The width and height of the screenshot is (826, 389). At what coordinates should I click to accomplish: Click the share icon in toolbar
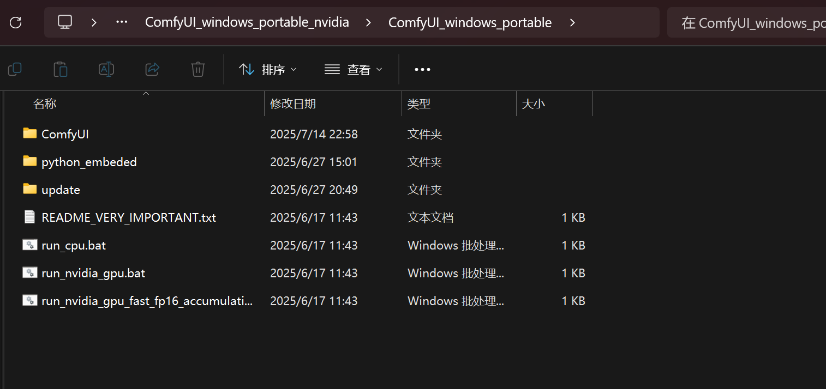[x=152, y=69]
